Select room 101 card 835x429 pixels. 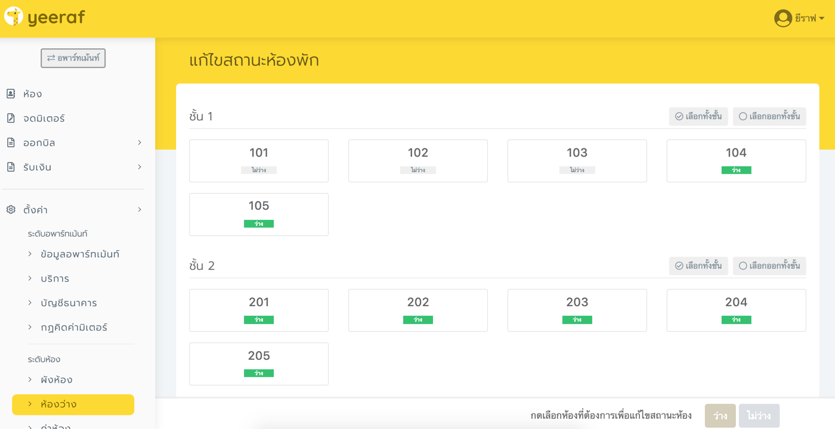259,161
